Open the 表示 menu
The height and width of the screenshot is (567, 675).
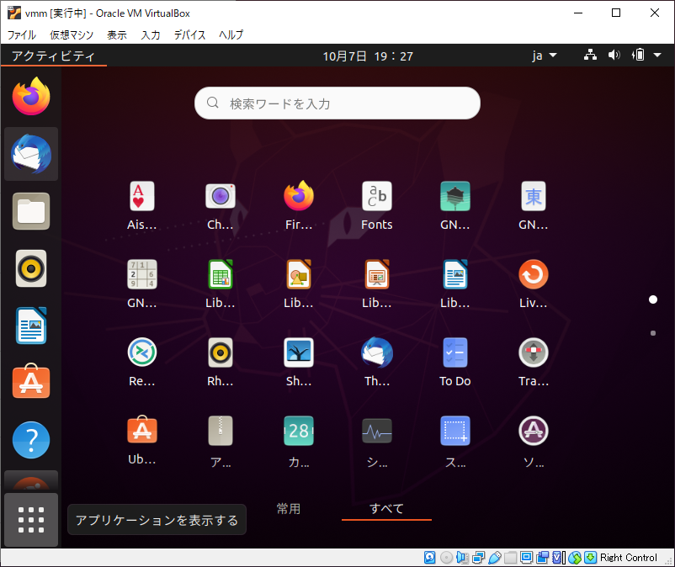[x=117, y=34]
